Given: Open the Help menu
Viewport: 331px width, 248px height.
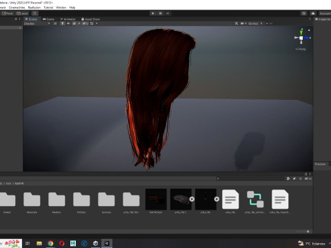Looking at the screenshot, I should [x=72, y=8].
